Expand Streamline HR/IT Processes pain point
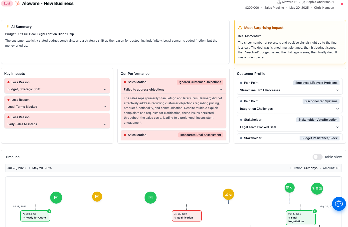The image size is (348, 227). 338,90
